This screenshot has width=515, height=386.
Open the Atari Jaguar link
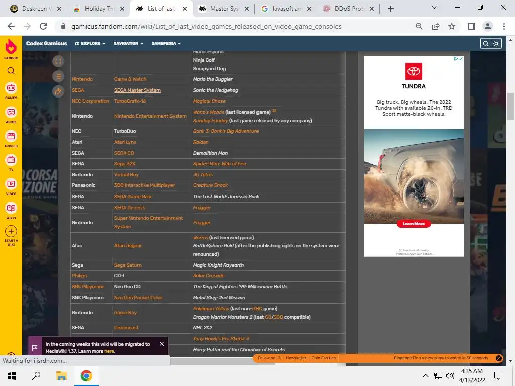point(128,245)
